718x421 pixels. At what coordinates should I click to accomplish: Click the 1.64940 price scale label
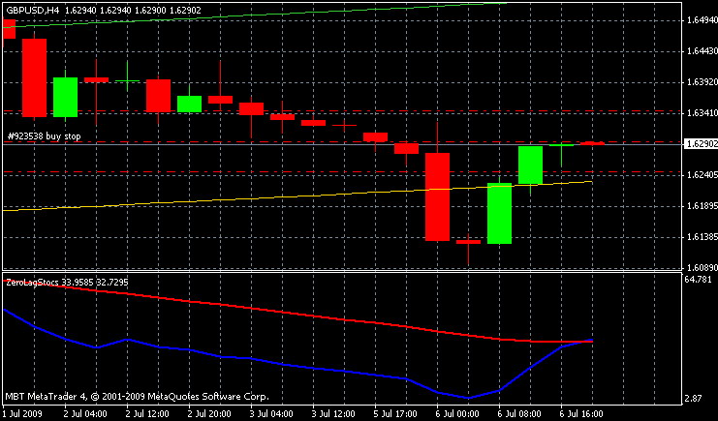[x=702, y=20]
